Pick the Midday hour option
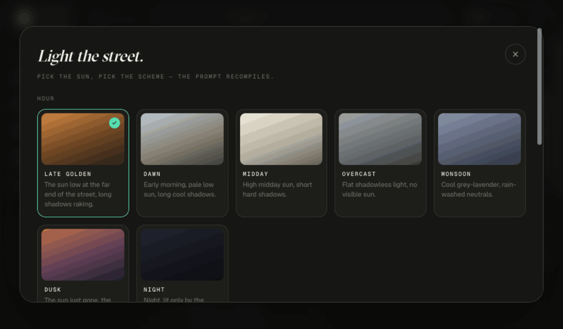This screenshot has height=329, width=563. [x=281, y=163]
